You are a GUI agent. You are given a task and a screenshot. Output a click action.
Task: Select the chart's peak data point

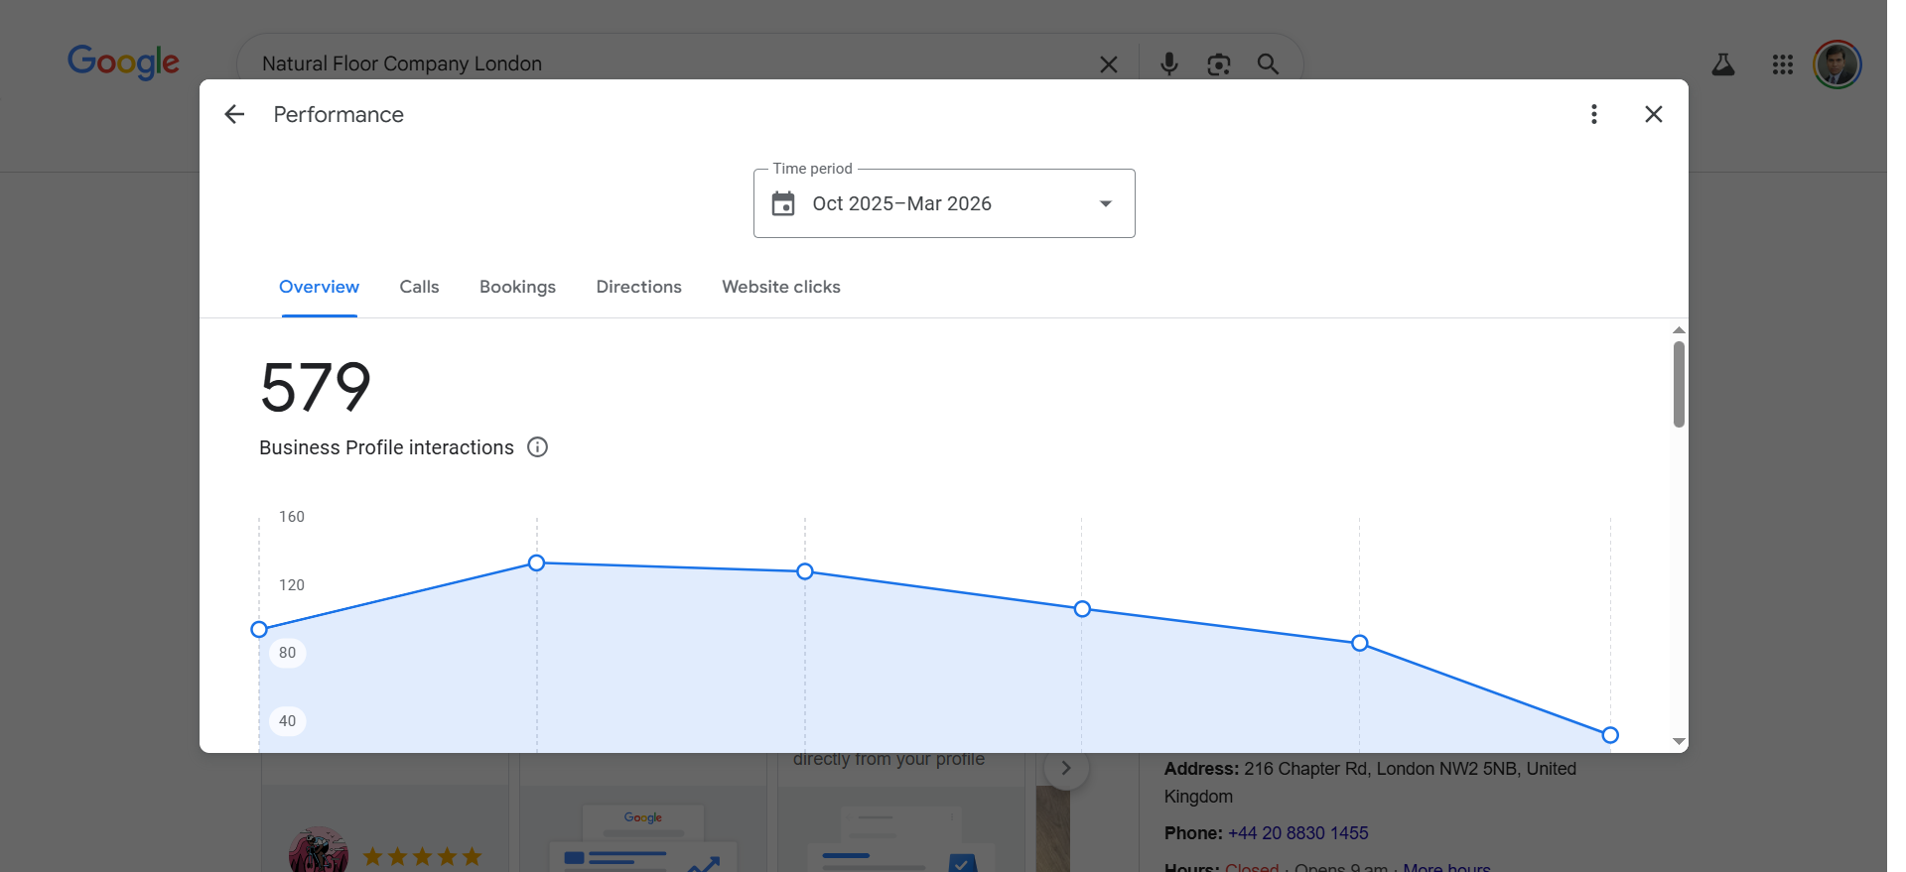pos(537,563)
